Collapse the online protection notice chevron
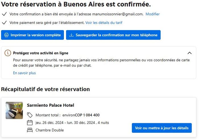The height and width of the screenshot is (140, 199). tap(190, 53)
